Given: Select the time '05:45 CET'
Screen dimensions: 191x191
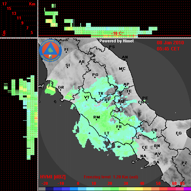Looking at the screenshot, I should [168, 49].
